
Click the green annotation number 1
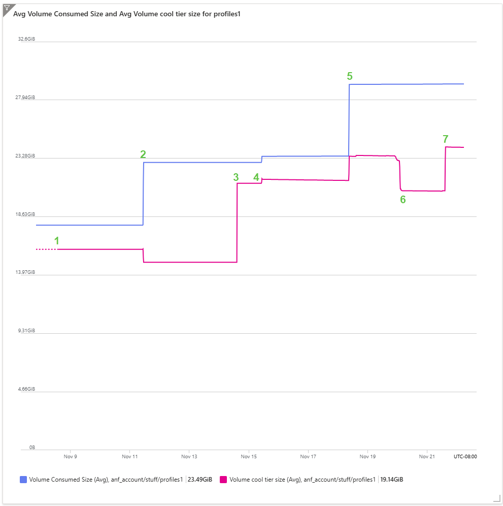click(57, 241)
